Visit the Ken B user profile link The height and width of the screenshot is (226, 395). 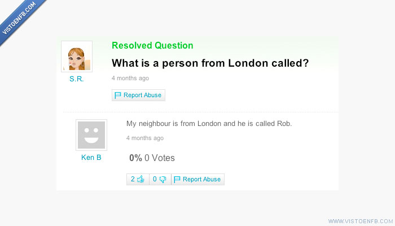(x=91, y=158)
